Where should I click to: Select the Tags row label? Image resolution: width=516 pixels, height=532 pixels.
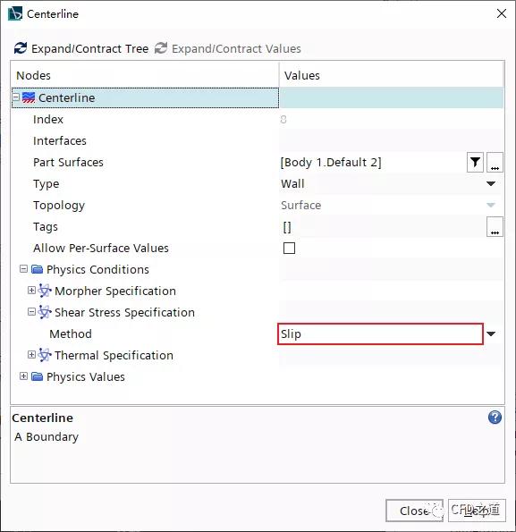[x=46, y=226]
